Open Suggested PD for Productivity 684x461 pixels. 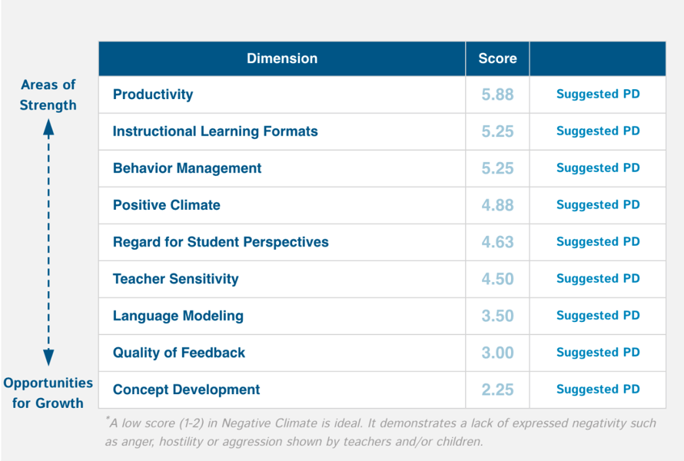[x=598, y=95]
